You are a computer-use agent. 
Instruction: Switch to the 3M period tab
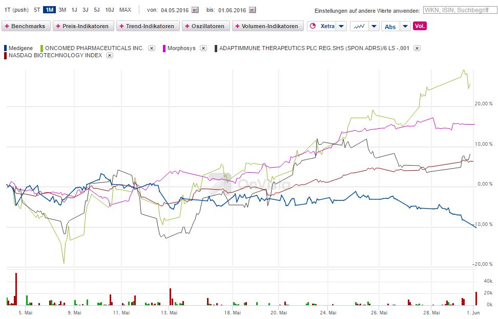click(61, 9)
